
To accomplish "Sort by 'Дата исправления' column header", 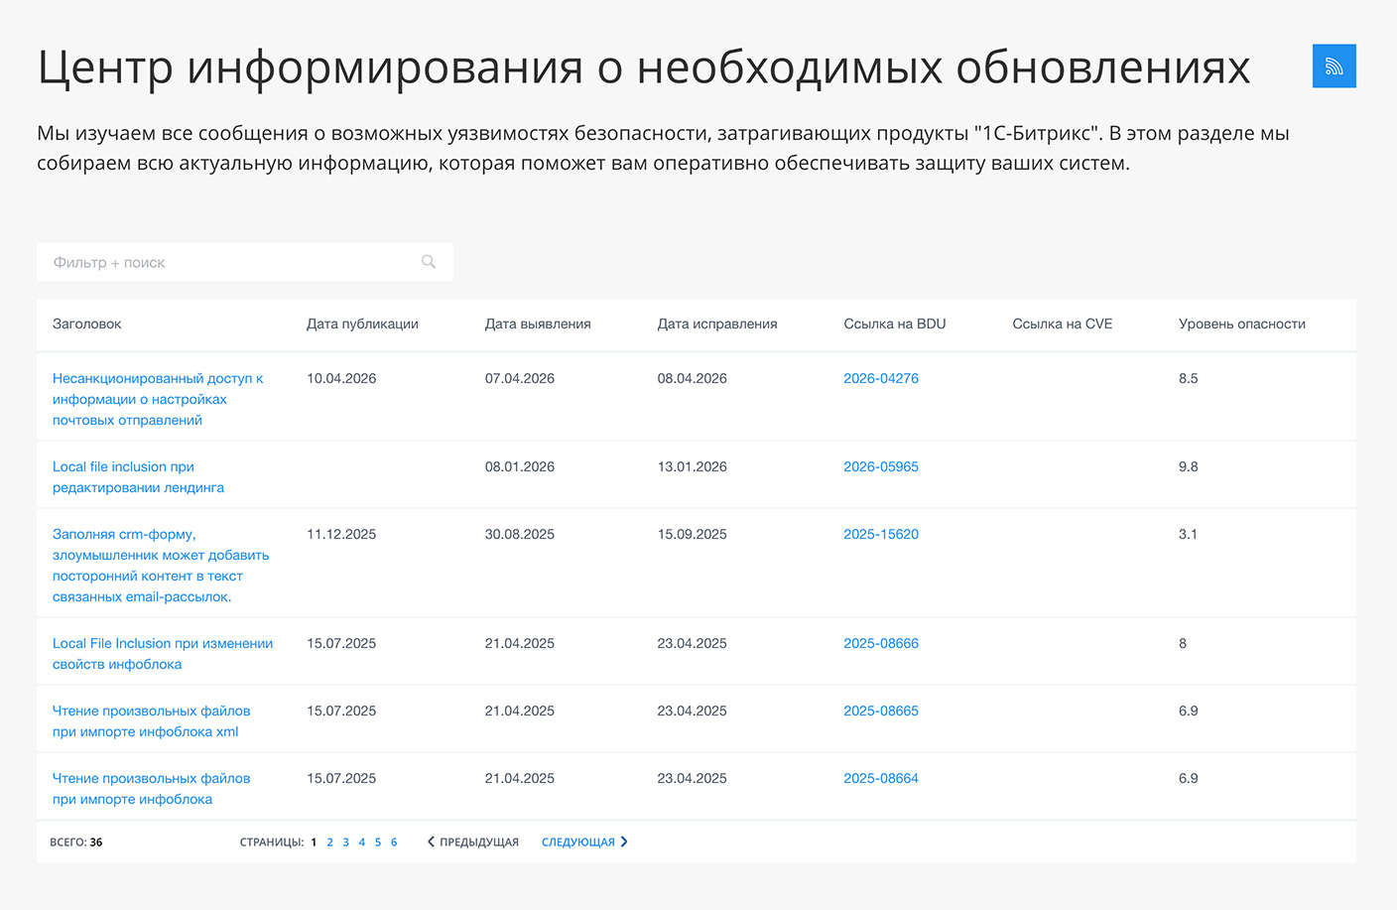I will click(717, 324).
